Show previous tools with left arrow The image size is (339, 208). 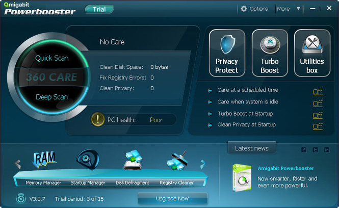18,164
